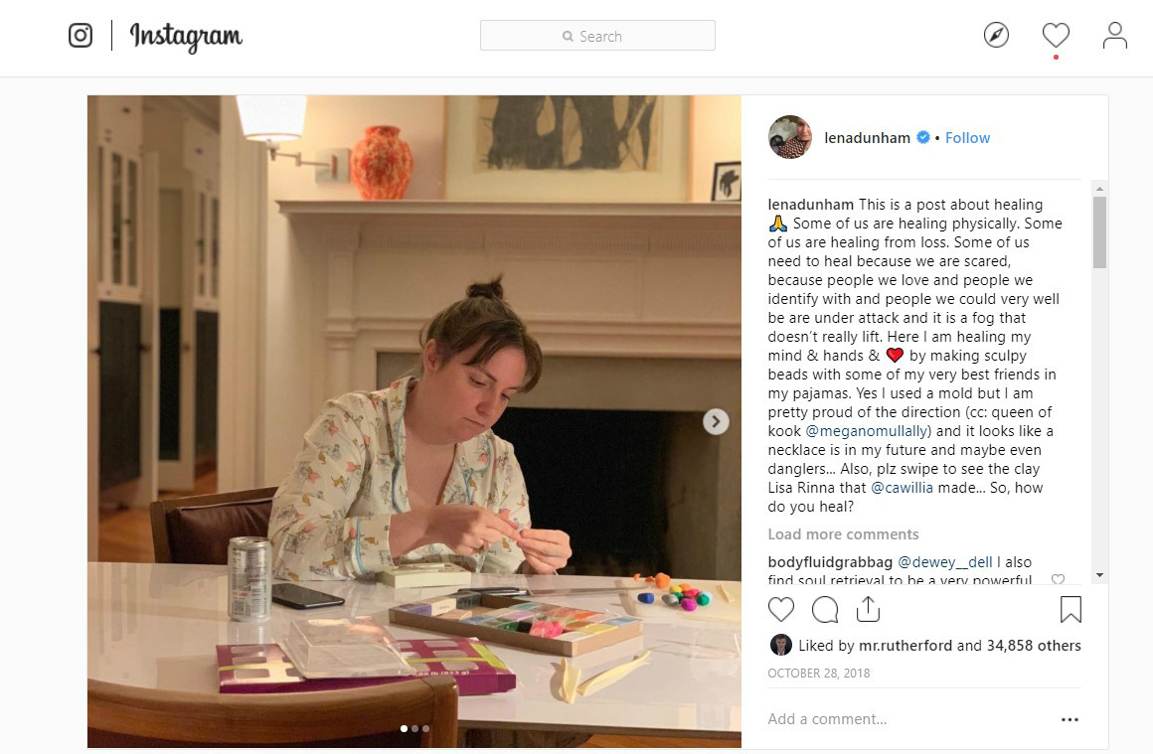
Task: Click the Instagram camera logo icon
Action: coord(81,36)
